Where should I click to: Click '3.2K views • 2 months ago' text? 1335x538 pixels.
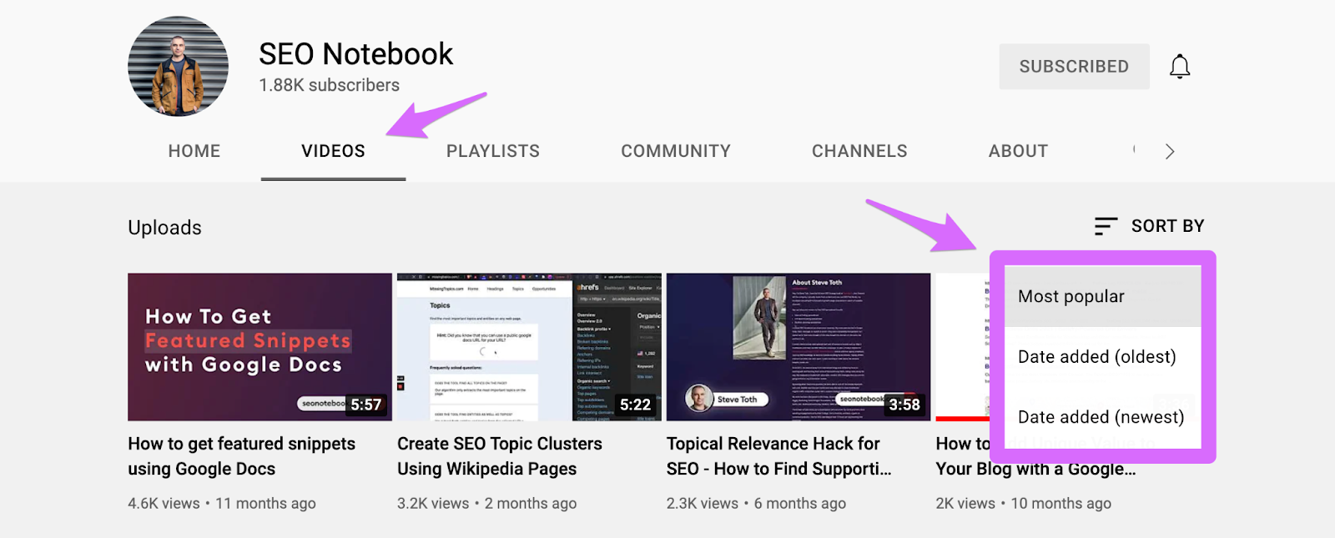click(x=487, y=503)
